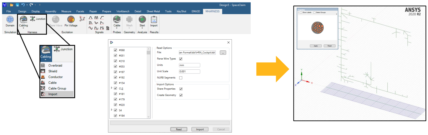Screen dimensions: 428x135
Task: Open the Undo history dropdown arrow
Action: tap(27, 5)
